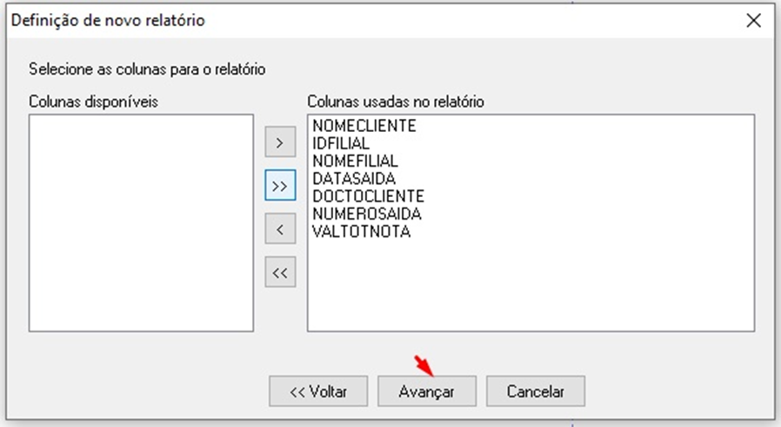Click the single left arrow remove button
This screenshot has height=427, width=781.
(x=280, y=230)
